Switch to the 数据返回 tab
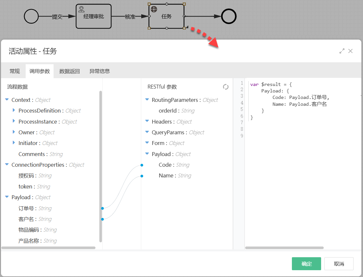The width and height of the screenshot is (363, 277). point(69,71)
